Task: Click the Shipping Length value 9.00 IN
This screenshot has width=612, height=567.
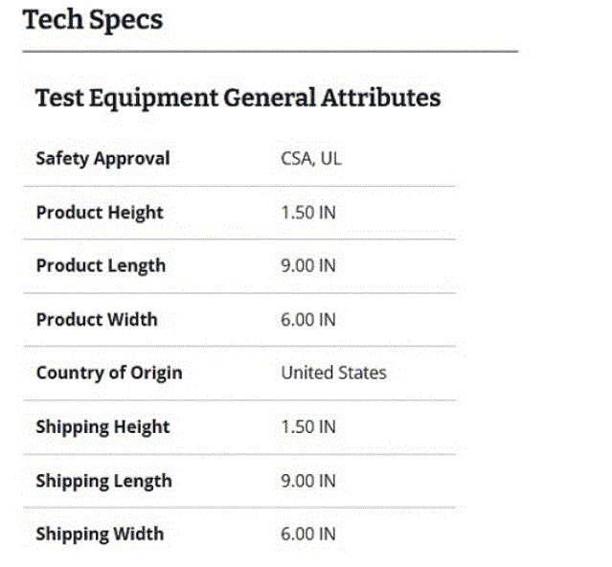Action: coord(307,480)
